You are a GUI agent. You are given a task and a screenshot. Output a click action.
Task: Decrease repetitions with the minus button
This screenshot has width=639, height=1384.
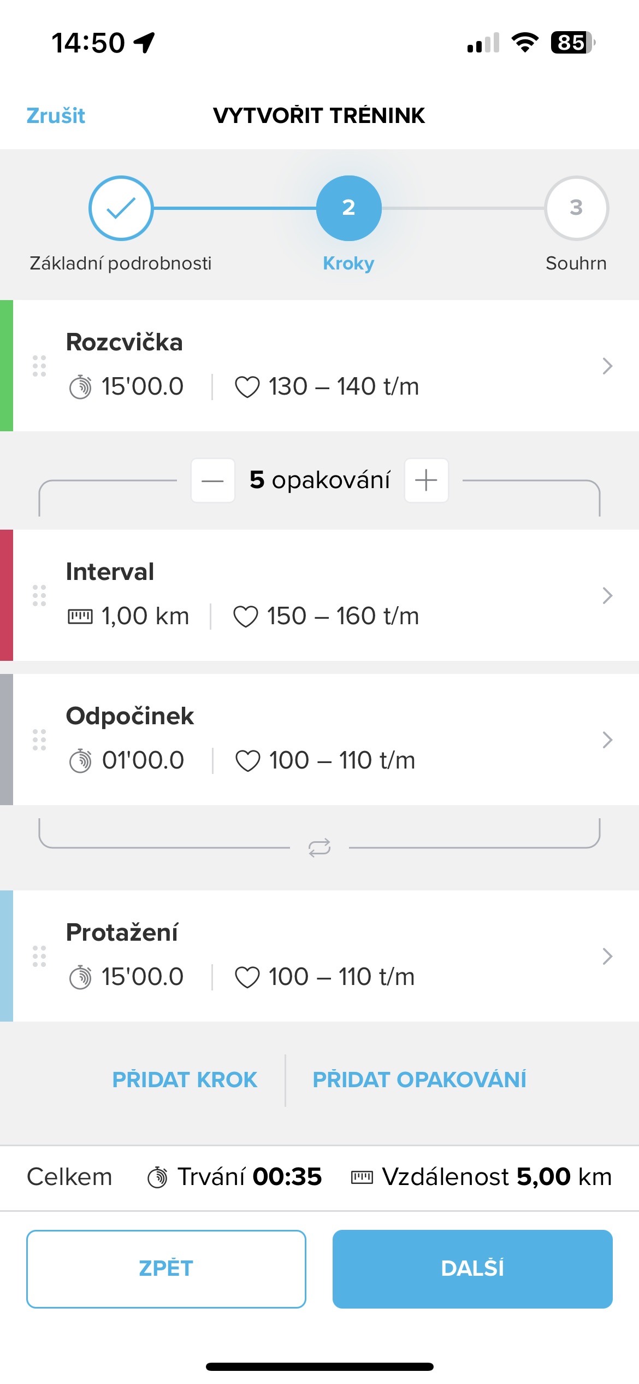coord(212,480)
